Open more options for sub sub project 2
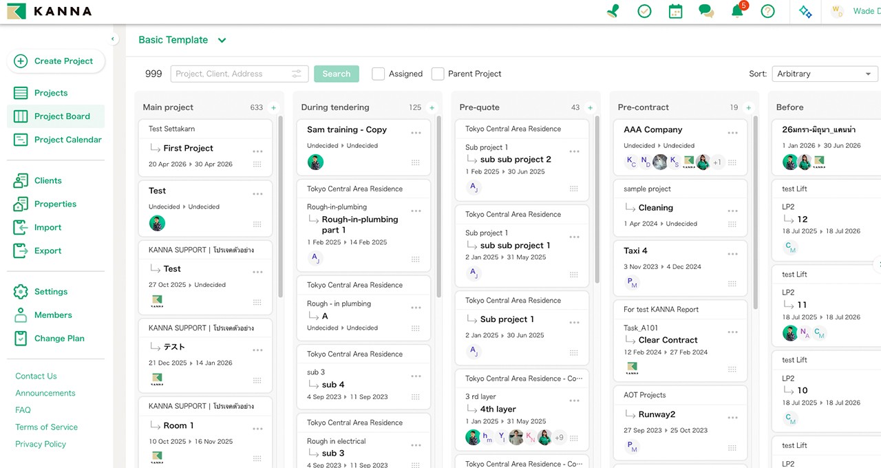The image size is (881, 468). coord(574,151)
